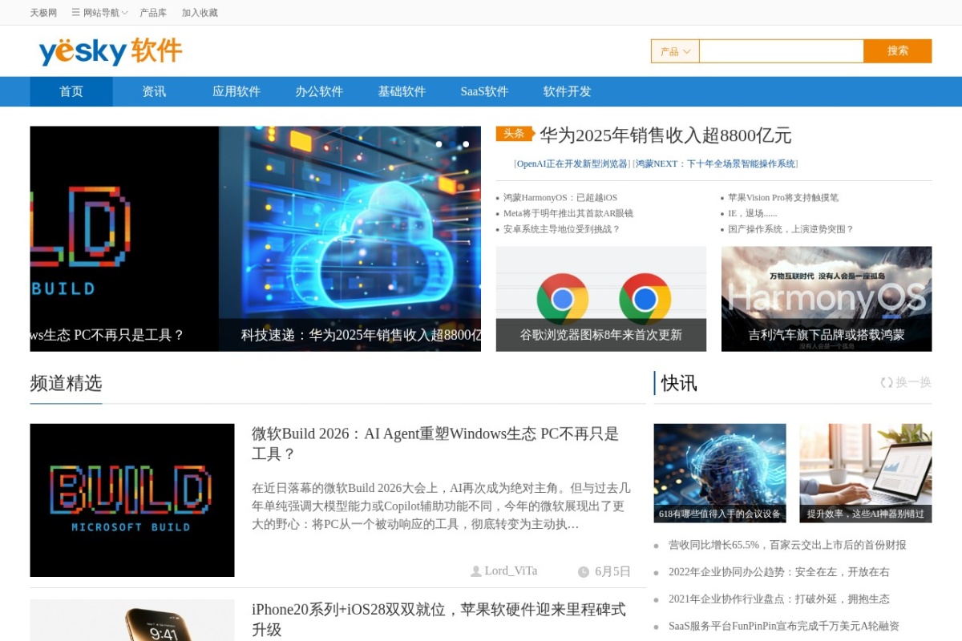This screenshot has height=641, width=962.
Task: Open the Chrome icon update thumbnail
Action: (x=601, y=299)
